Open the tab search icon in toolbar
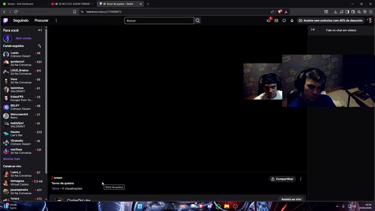The width and height of the screenshot is (375, 211). click(x=326, y=12)
